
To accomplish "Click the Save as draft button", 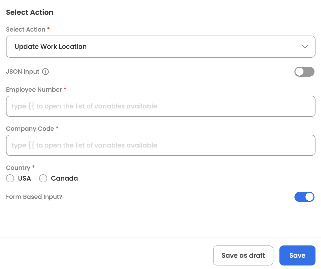I will pyautogui.click(x=243, y=255).
